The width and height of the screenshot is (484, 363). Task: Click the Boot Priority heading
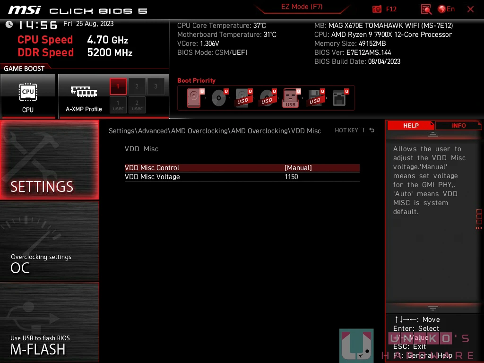pyautogui.click(x=196, y=80)
